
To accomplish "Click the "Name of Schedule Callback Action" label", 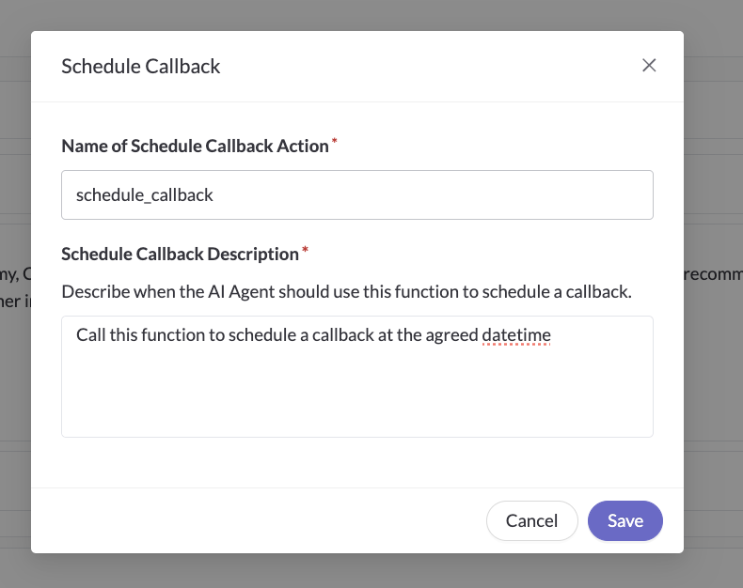I will click(x=196, y=146).
